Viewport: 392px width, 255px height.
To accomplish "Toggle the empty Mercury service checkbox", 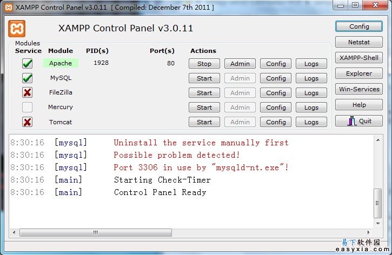I will point(27,108).
